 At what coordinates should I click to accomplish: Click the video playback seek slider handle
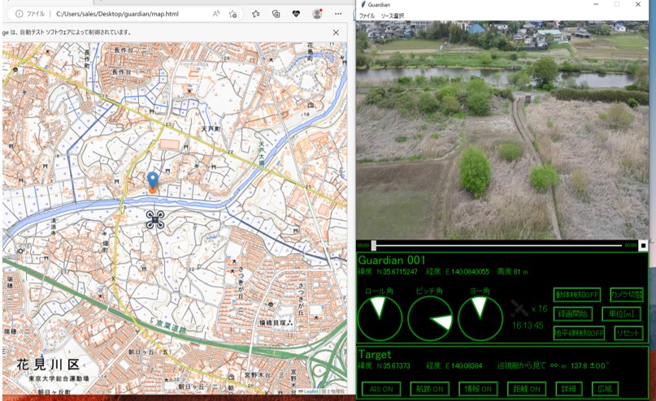(374, 245)
